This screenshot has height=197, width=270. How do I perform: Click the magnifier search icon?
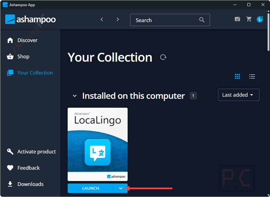[202, 20]
